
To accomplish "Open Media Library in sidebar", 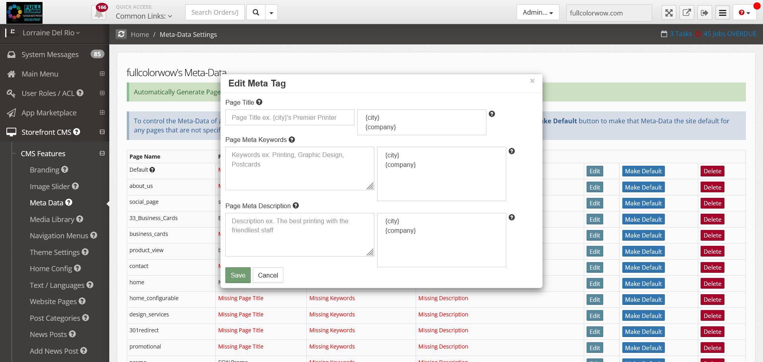I will click(52, 219).
